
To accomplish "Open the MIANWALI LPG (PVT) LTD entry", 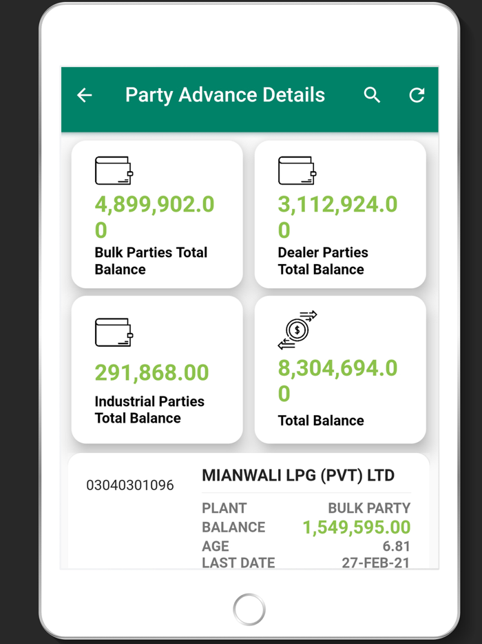I will [x=297, y=475].
